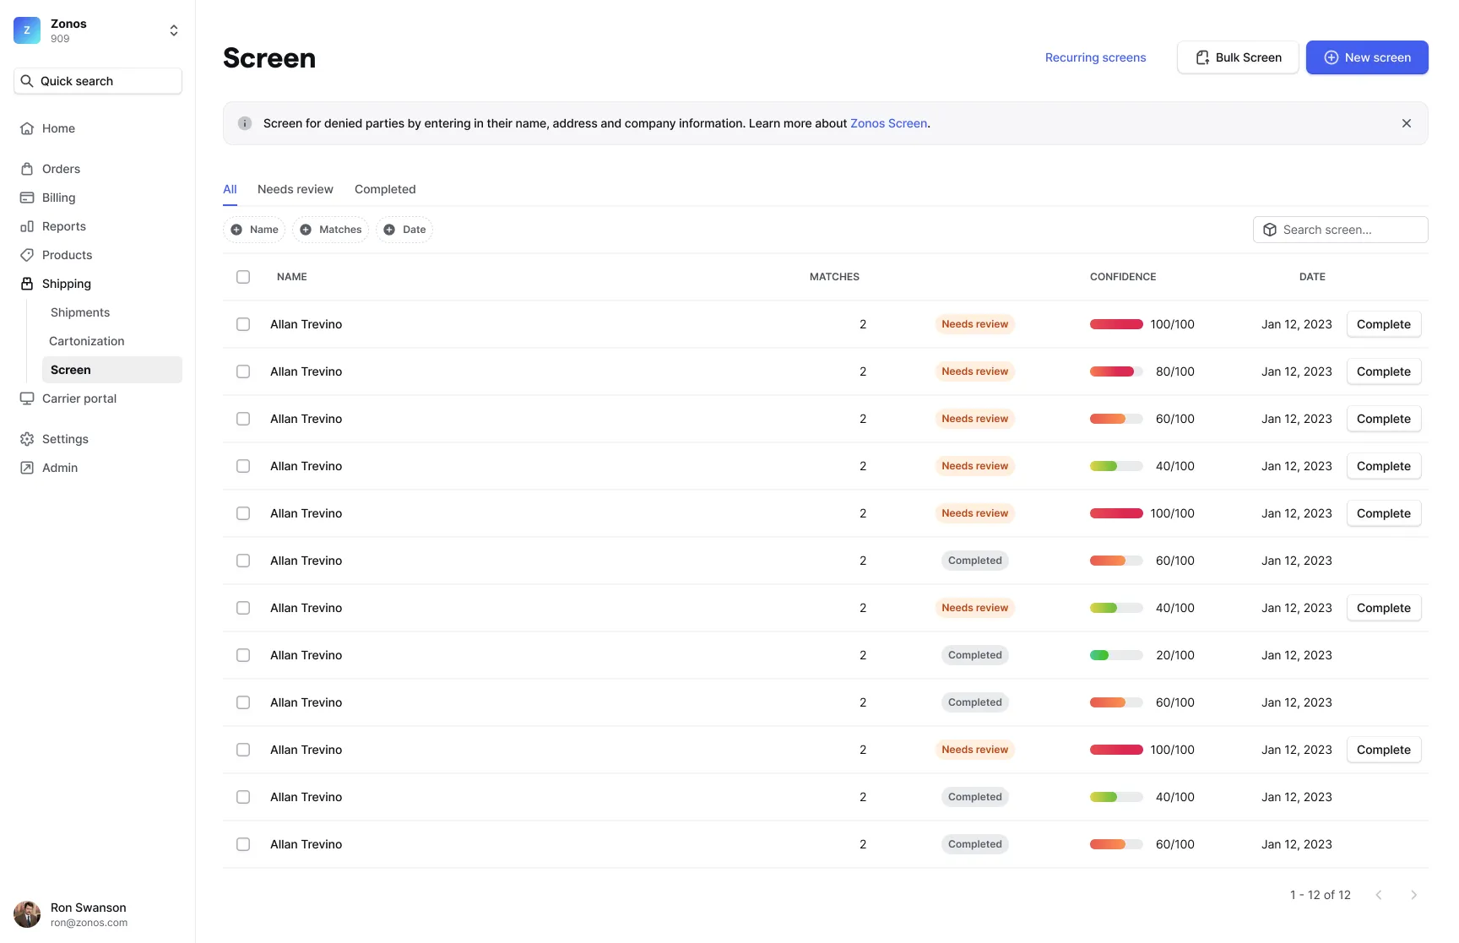Click the Admin external link icon
The image size is (1459, 943).
[27, 468]
